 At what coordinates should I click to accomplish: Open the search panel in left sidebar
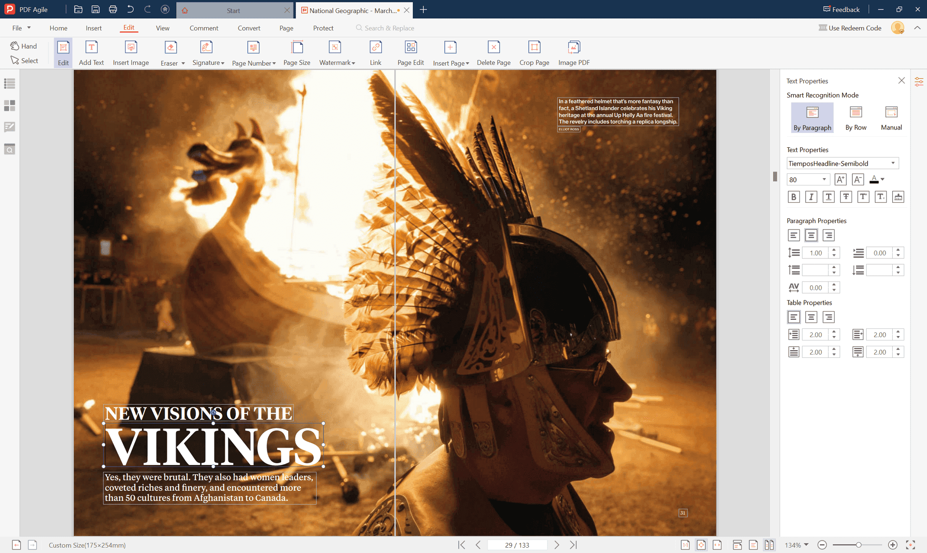coord(10,149)
